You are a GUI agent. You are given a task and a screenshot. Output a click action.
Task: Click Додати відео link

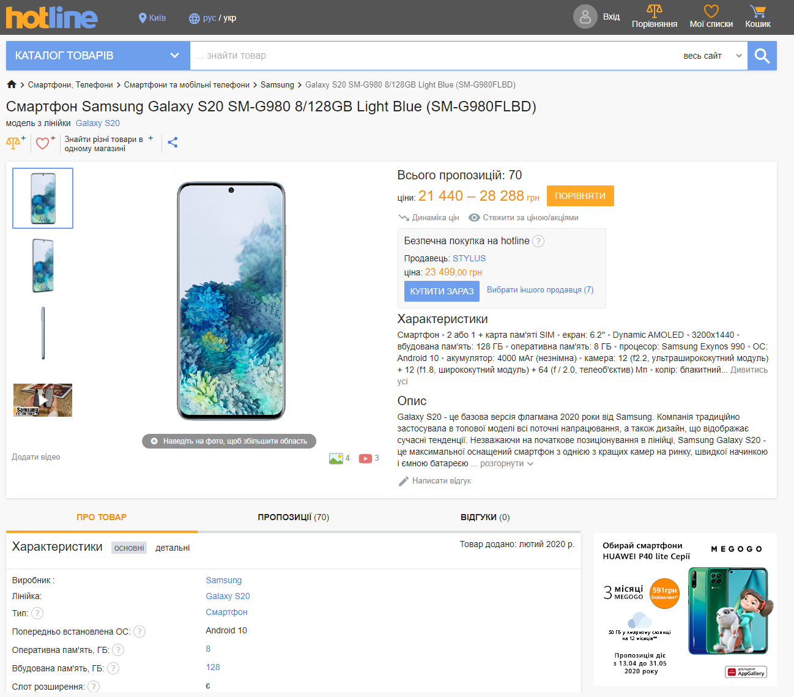(36, 457)
